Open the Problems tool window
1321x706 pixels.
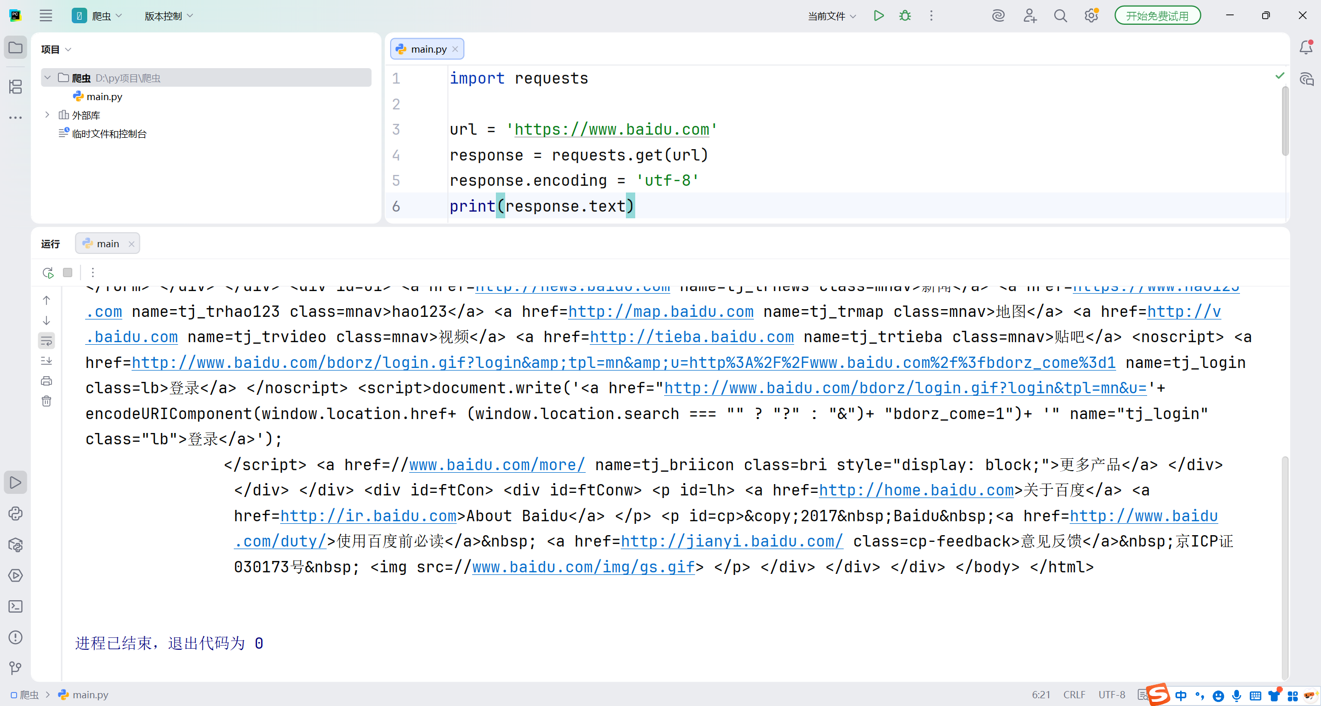pos(15,637)
